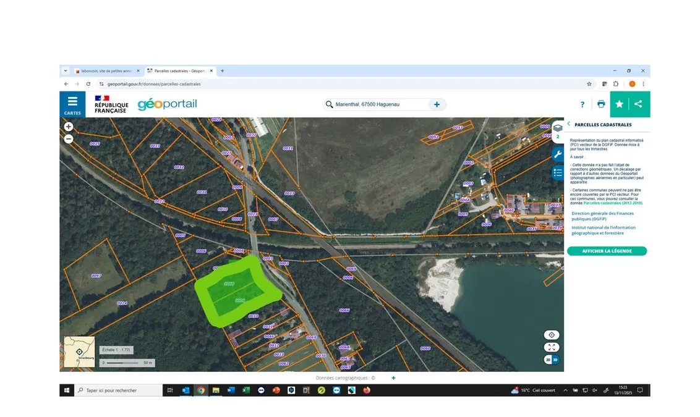Center map on my location
The image size is (700, 417).
[x=552, y=335]
